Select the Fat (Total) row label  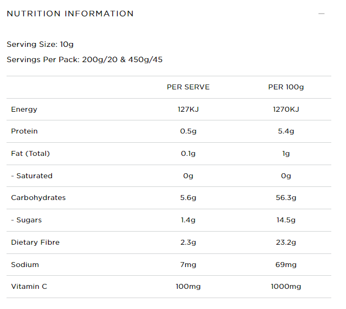[x=31, y=153]
